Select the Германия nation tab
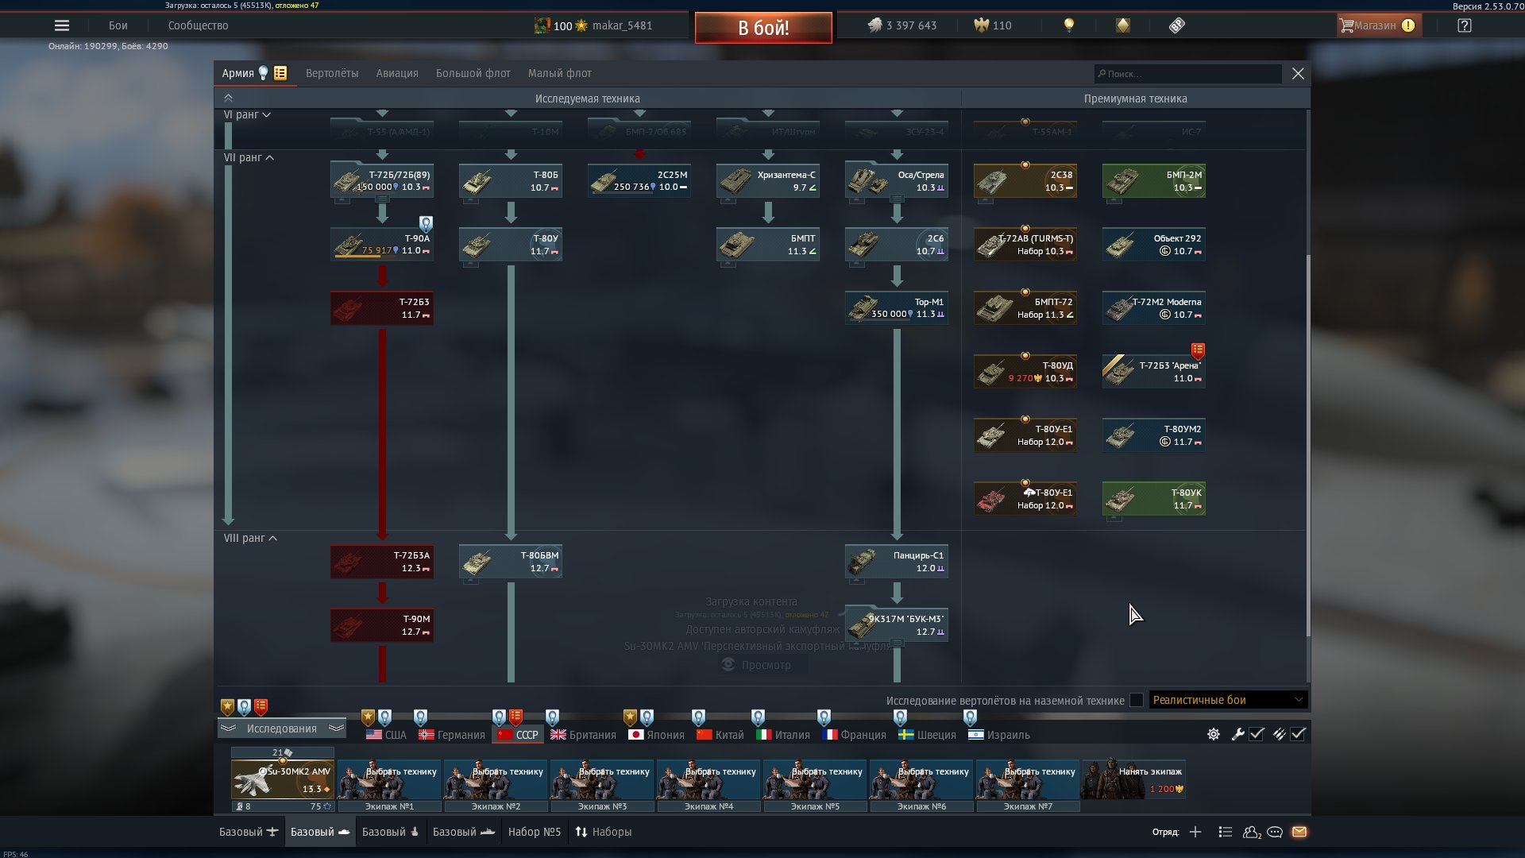The height and width of the screenshot is (858, 1525). (452, 735)
